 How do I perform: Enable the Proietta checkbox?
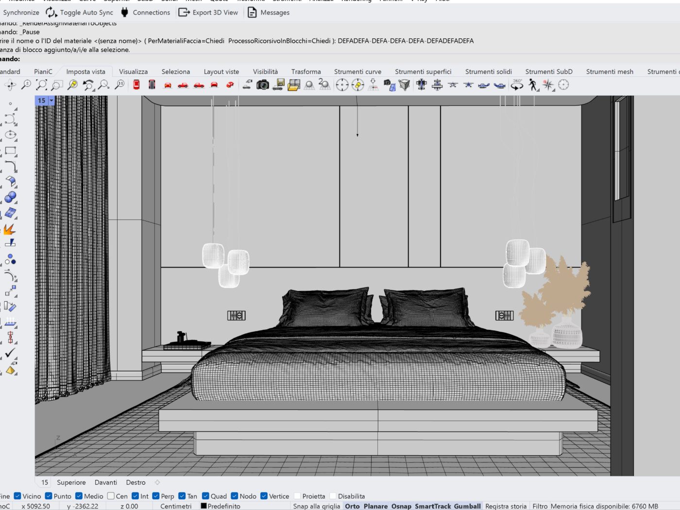tap(297, 496)
